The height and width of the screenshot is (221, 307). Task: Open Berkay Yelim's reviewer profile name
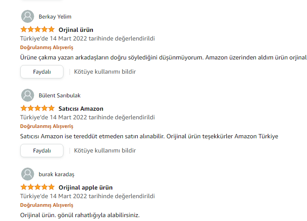(55, 17)
